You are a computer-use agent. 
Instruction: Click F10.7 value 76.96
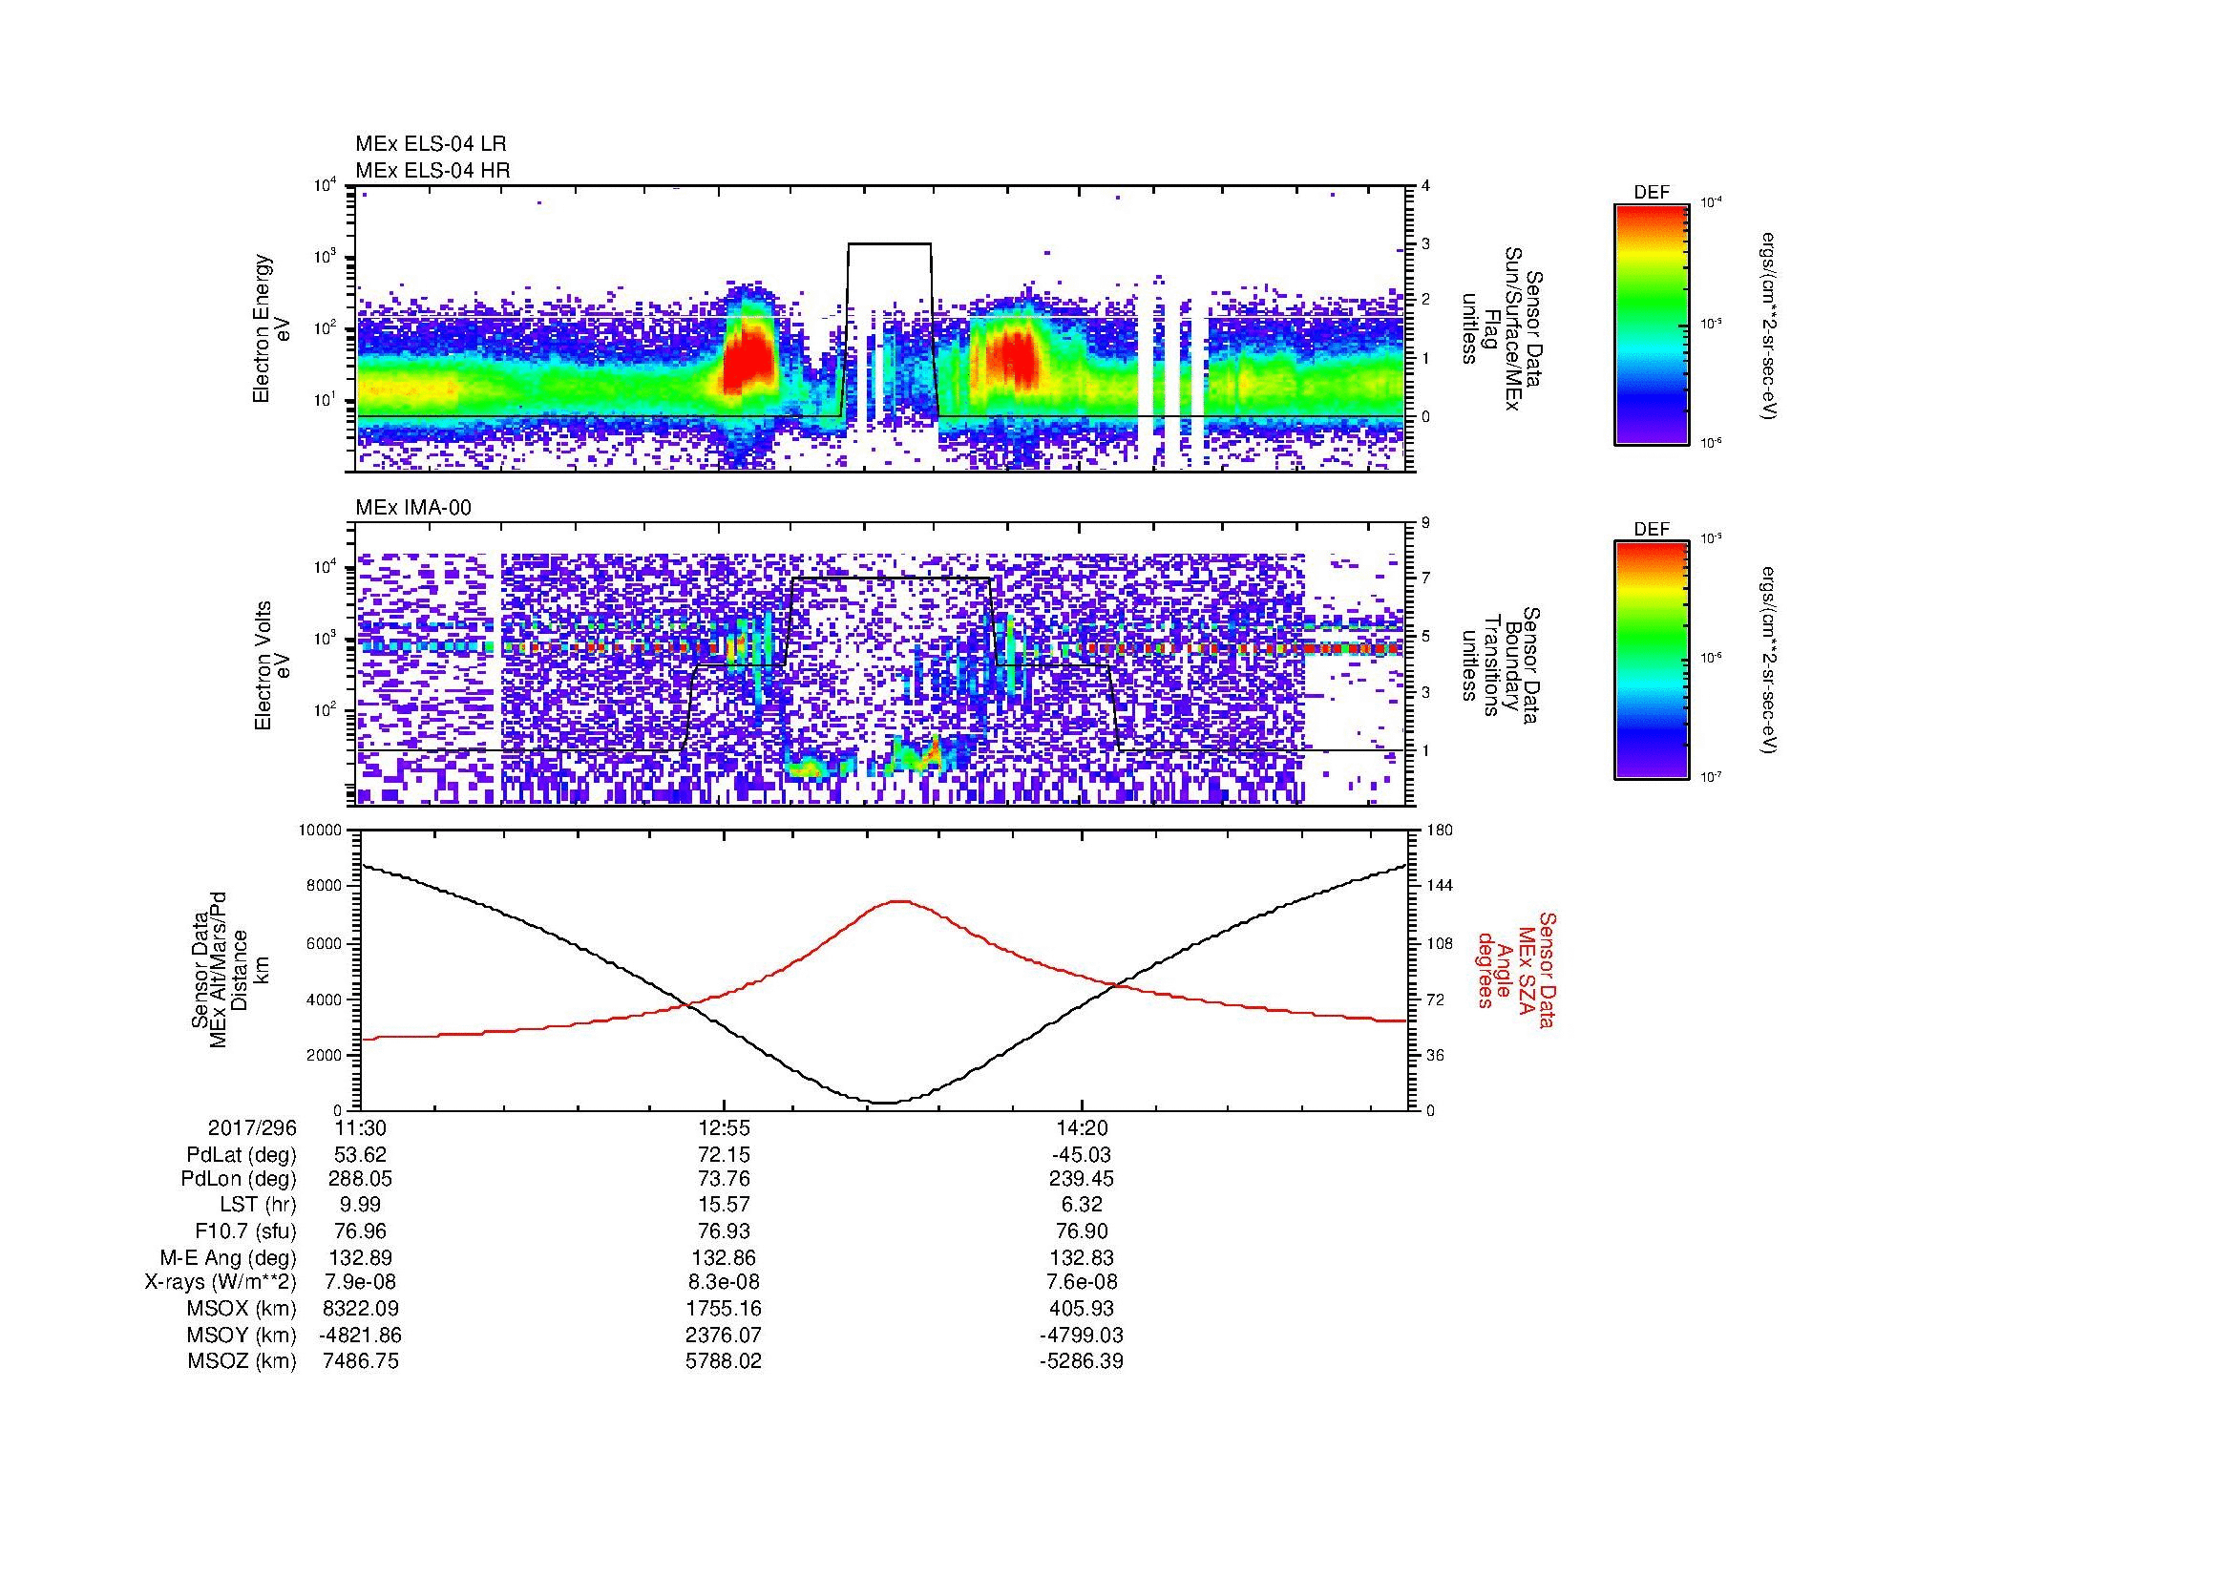360,1231
